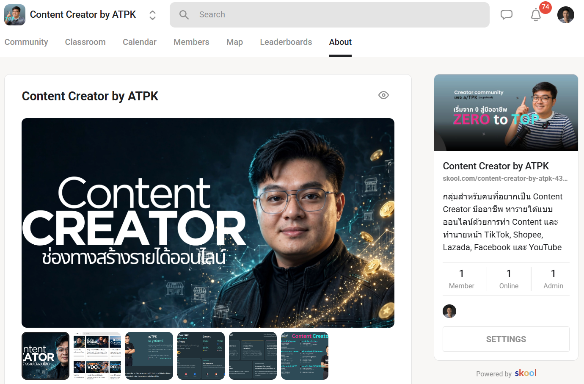This screenshot has width=584, height=384.
Task: Click the group logo in the header
Action: [x=15, y=15]
